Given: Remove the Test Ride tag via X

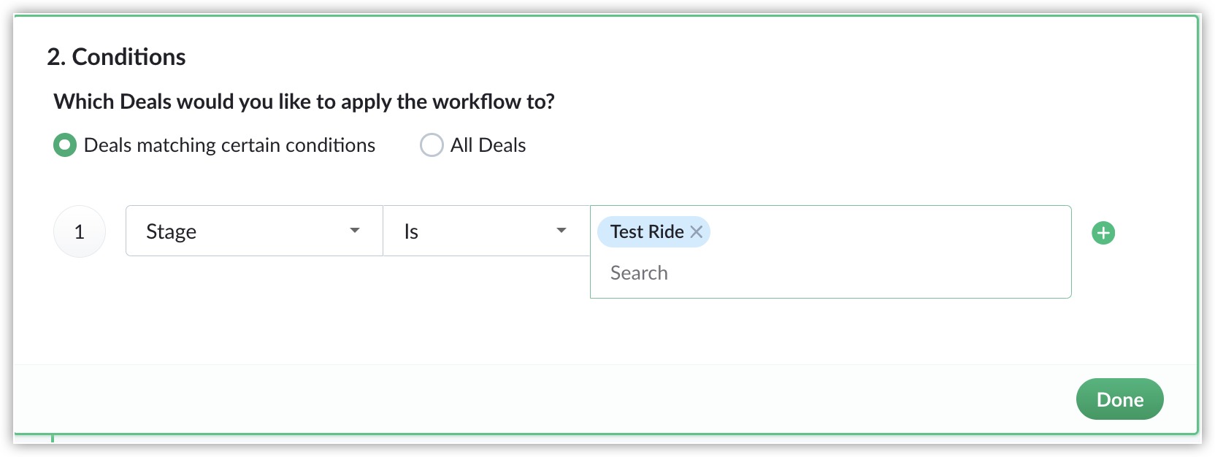Looking at the screenshot, I should pyautogui.click(x=697, y=231).
